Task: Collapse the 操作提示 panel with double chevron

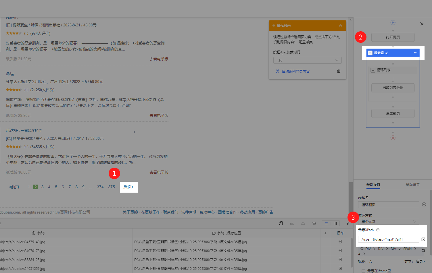Action: (x=341, y=26)
